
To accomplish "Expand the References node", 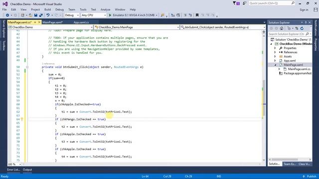I will (x=275, y=52).
